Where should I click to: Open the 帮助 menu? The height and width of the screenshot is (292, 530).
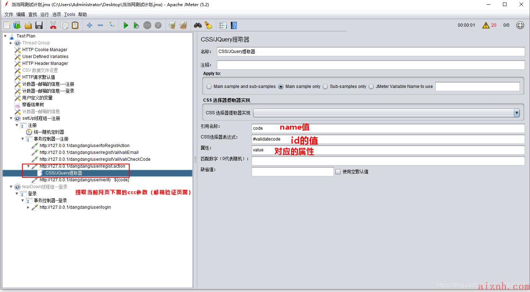82,14
